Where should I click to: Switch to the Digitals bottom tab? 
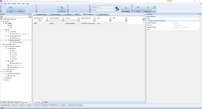tap(45, 102)
